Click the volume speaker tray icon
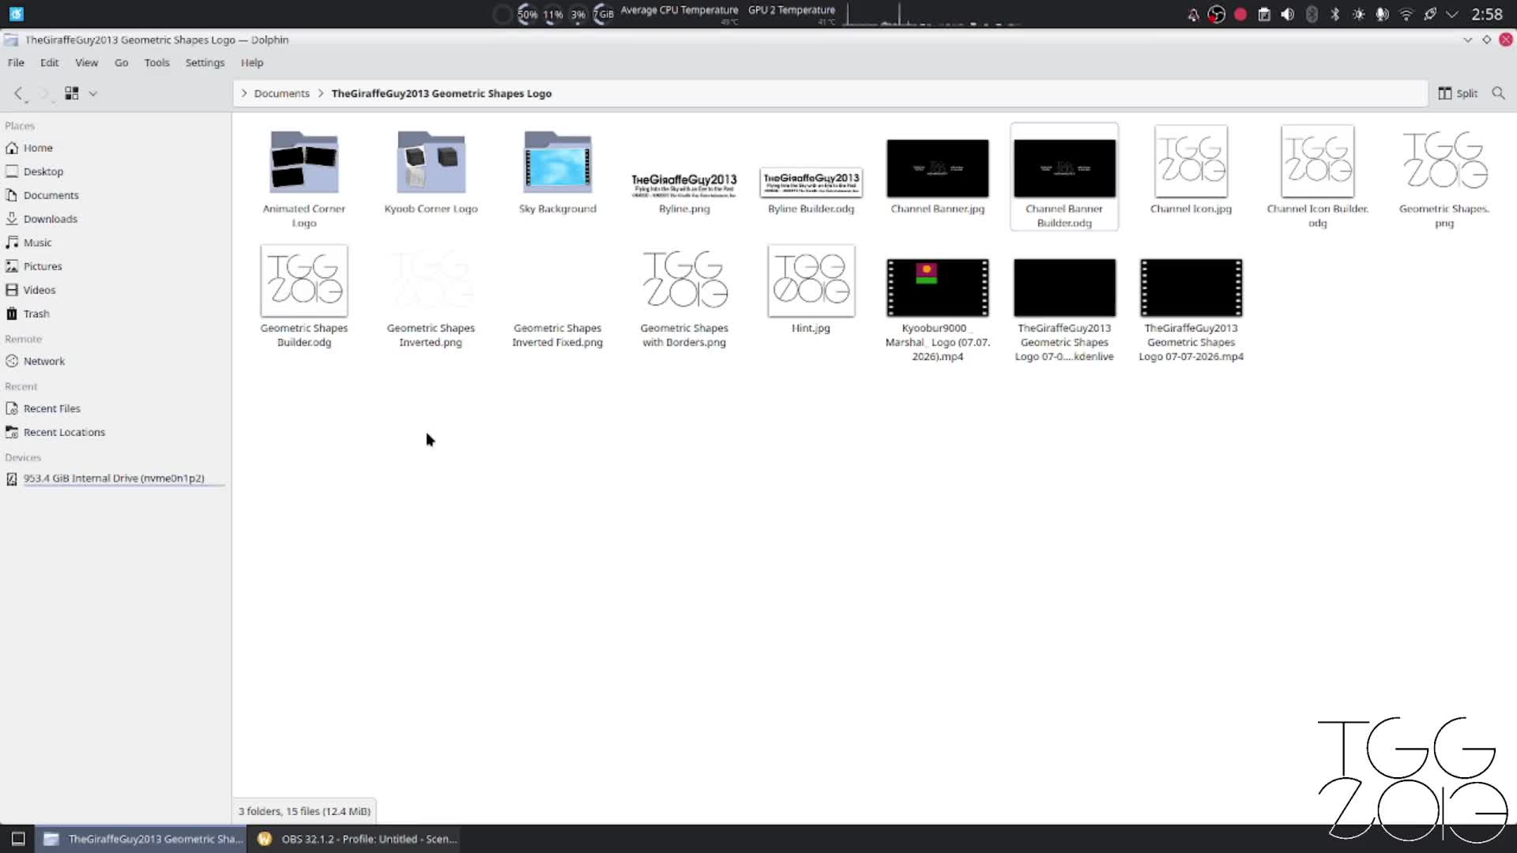This screenshot has width=1517, height=853. pos(1288,14)
